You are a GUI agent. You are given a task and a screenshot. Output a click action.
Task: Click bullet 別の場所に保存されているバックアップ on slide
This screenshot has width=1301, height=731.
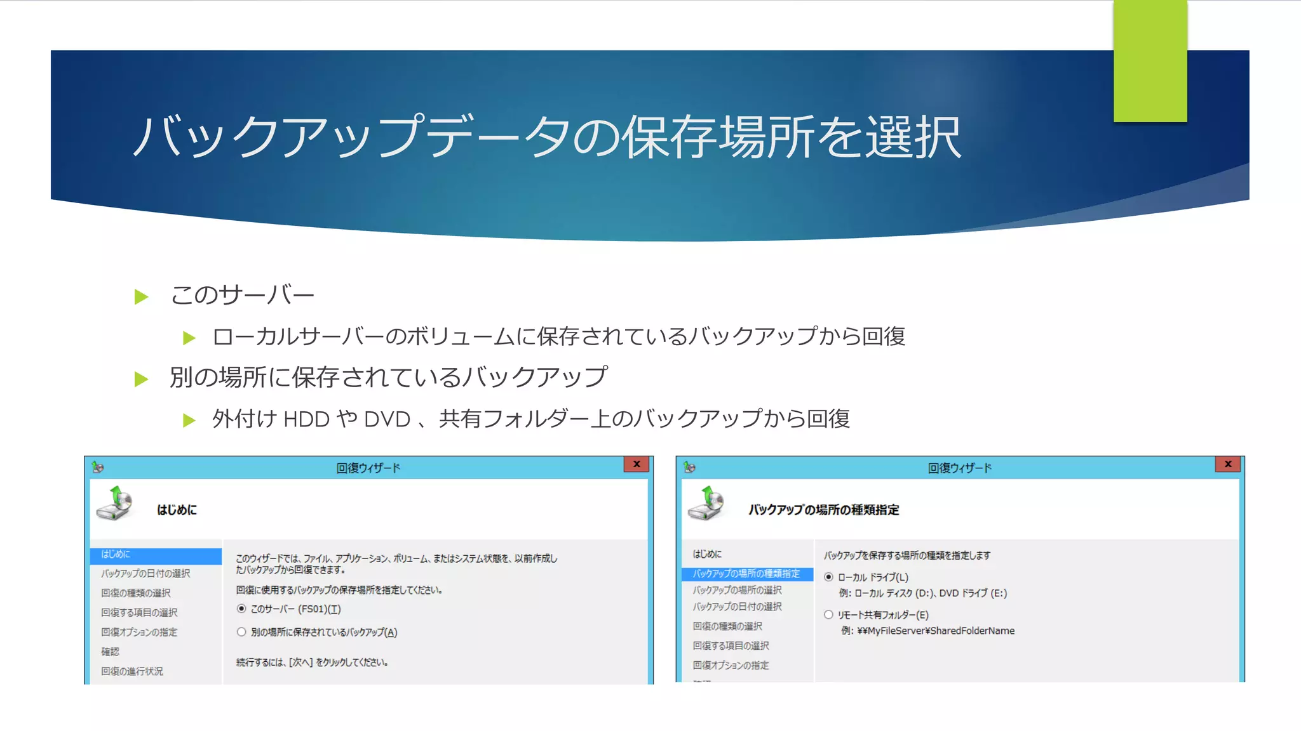388,377
